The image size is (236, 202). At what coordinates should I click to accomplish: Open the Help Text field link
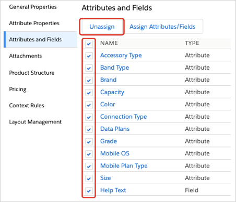[113, 190]
